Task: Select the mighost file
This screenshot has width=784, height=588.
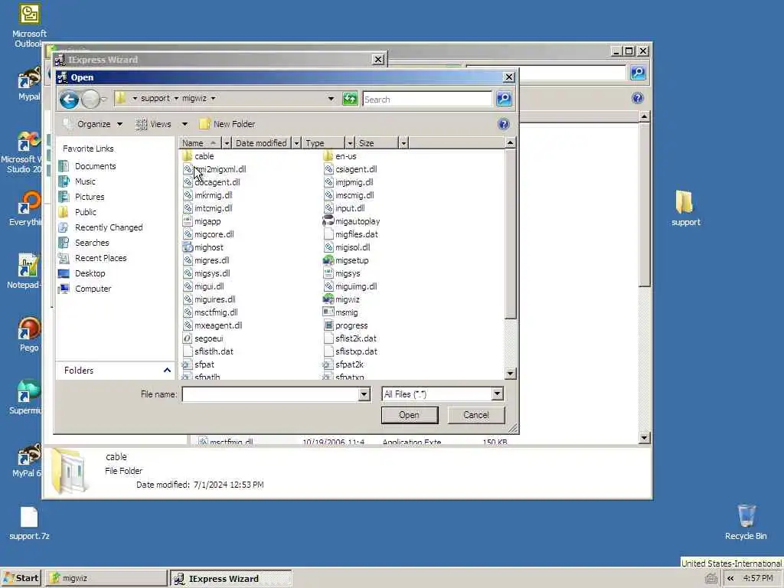Action: (x=203, y=247)
